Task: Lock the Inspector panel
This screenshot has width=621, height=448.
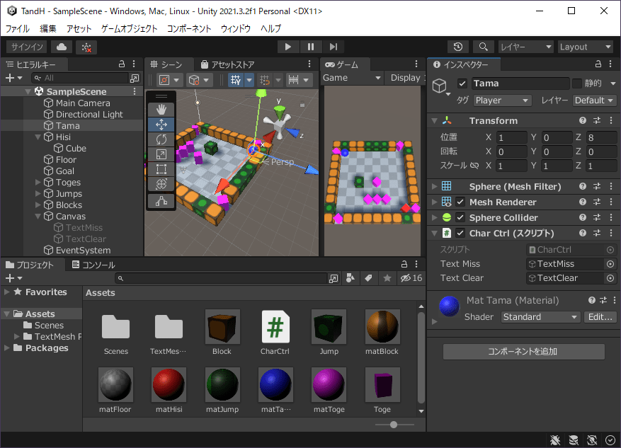Action: click(x=598, y=64)
